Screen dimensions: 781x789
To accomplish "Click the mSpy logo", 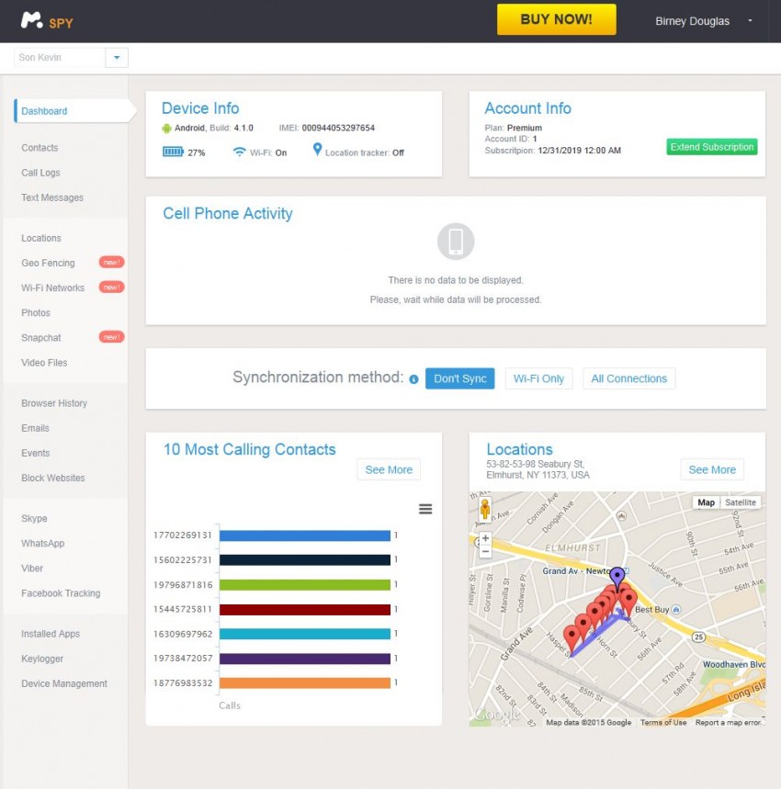I will pos(47,21).
